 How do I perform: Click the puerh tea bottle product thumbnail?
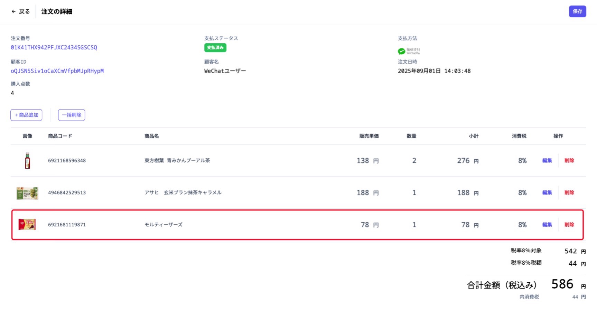(27, 160)
